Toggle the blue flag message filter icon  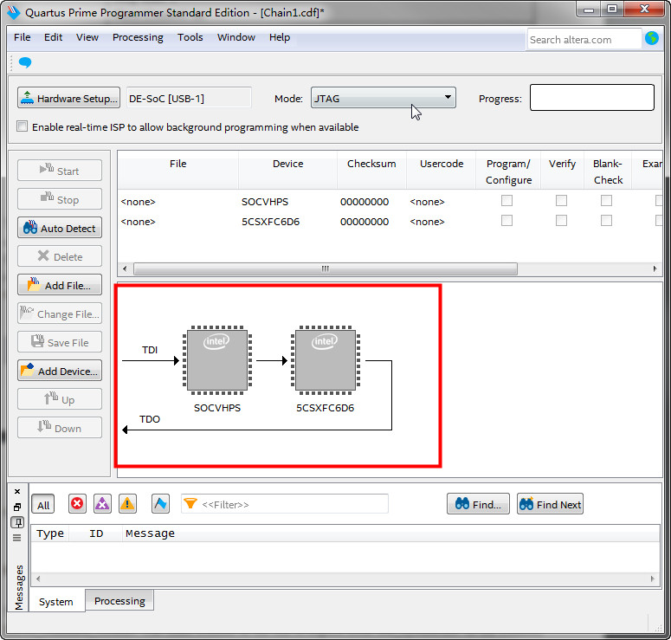point(160,503)
